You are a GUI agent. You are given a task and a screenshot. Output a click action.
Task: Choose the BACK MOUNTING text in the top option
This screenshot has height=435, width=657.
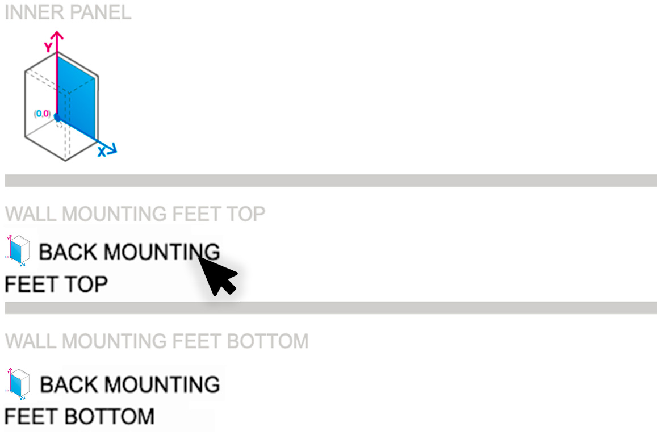point(129,252)
